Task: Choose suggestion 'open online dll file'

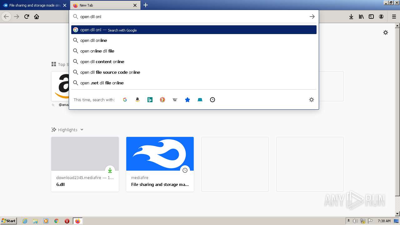Action: (x=194, y=51)
